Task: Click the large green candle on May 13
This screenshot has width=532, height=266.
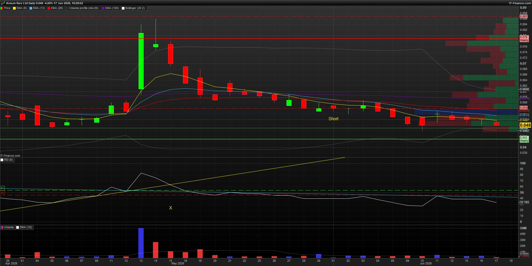Action: point(141,61)
